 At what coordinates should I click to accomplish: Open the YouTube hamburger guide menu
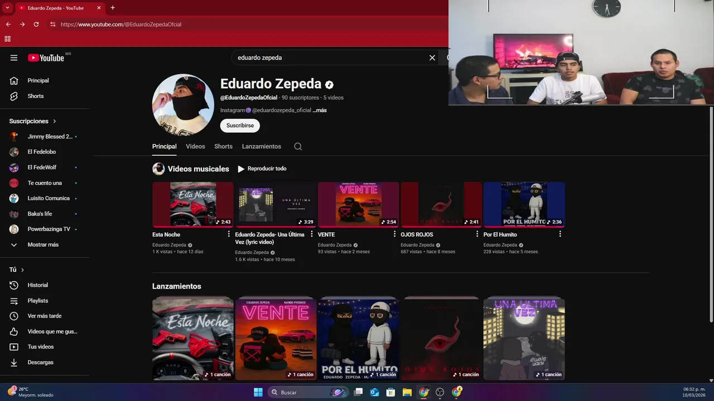click(x=14, y=58)
